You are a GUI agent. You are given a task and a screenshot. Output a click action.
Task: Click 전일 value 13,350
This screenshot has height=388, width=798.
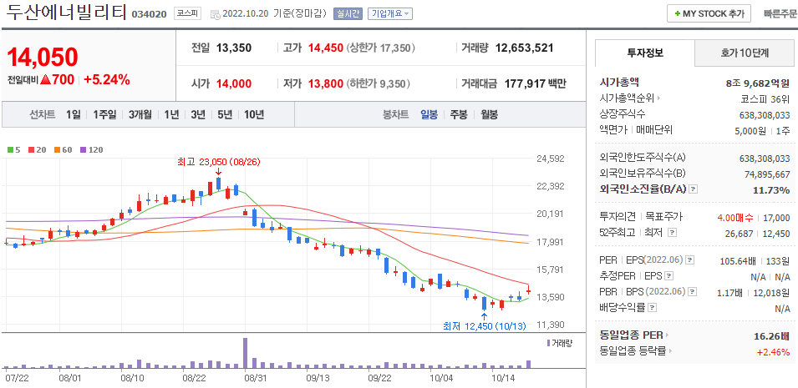point(234,48)
